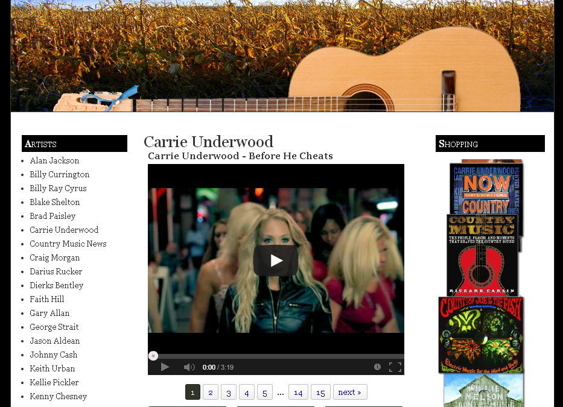Go to pagination page 4
This screenshot has width=563, height=407.
click(247, 392)
